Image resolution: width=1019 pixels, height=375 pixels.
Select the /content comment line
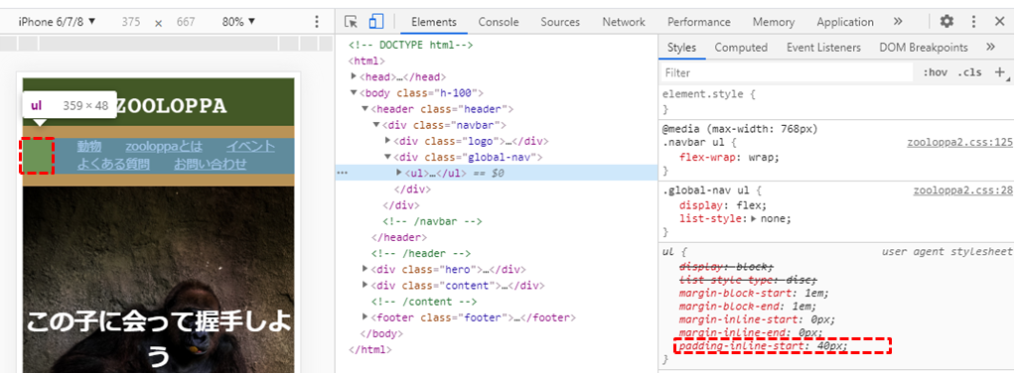424,302
